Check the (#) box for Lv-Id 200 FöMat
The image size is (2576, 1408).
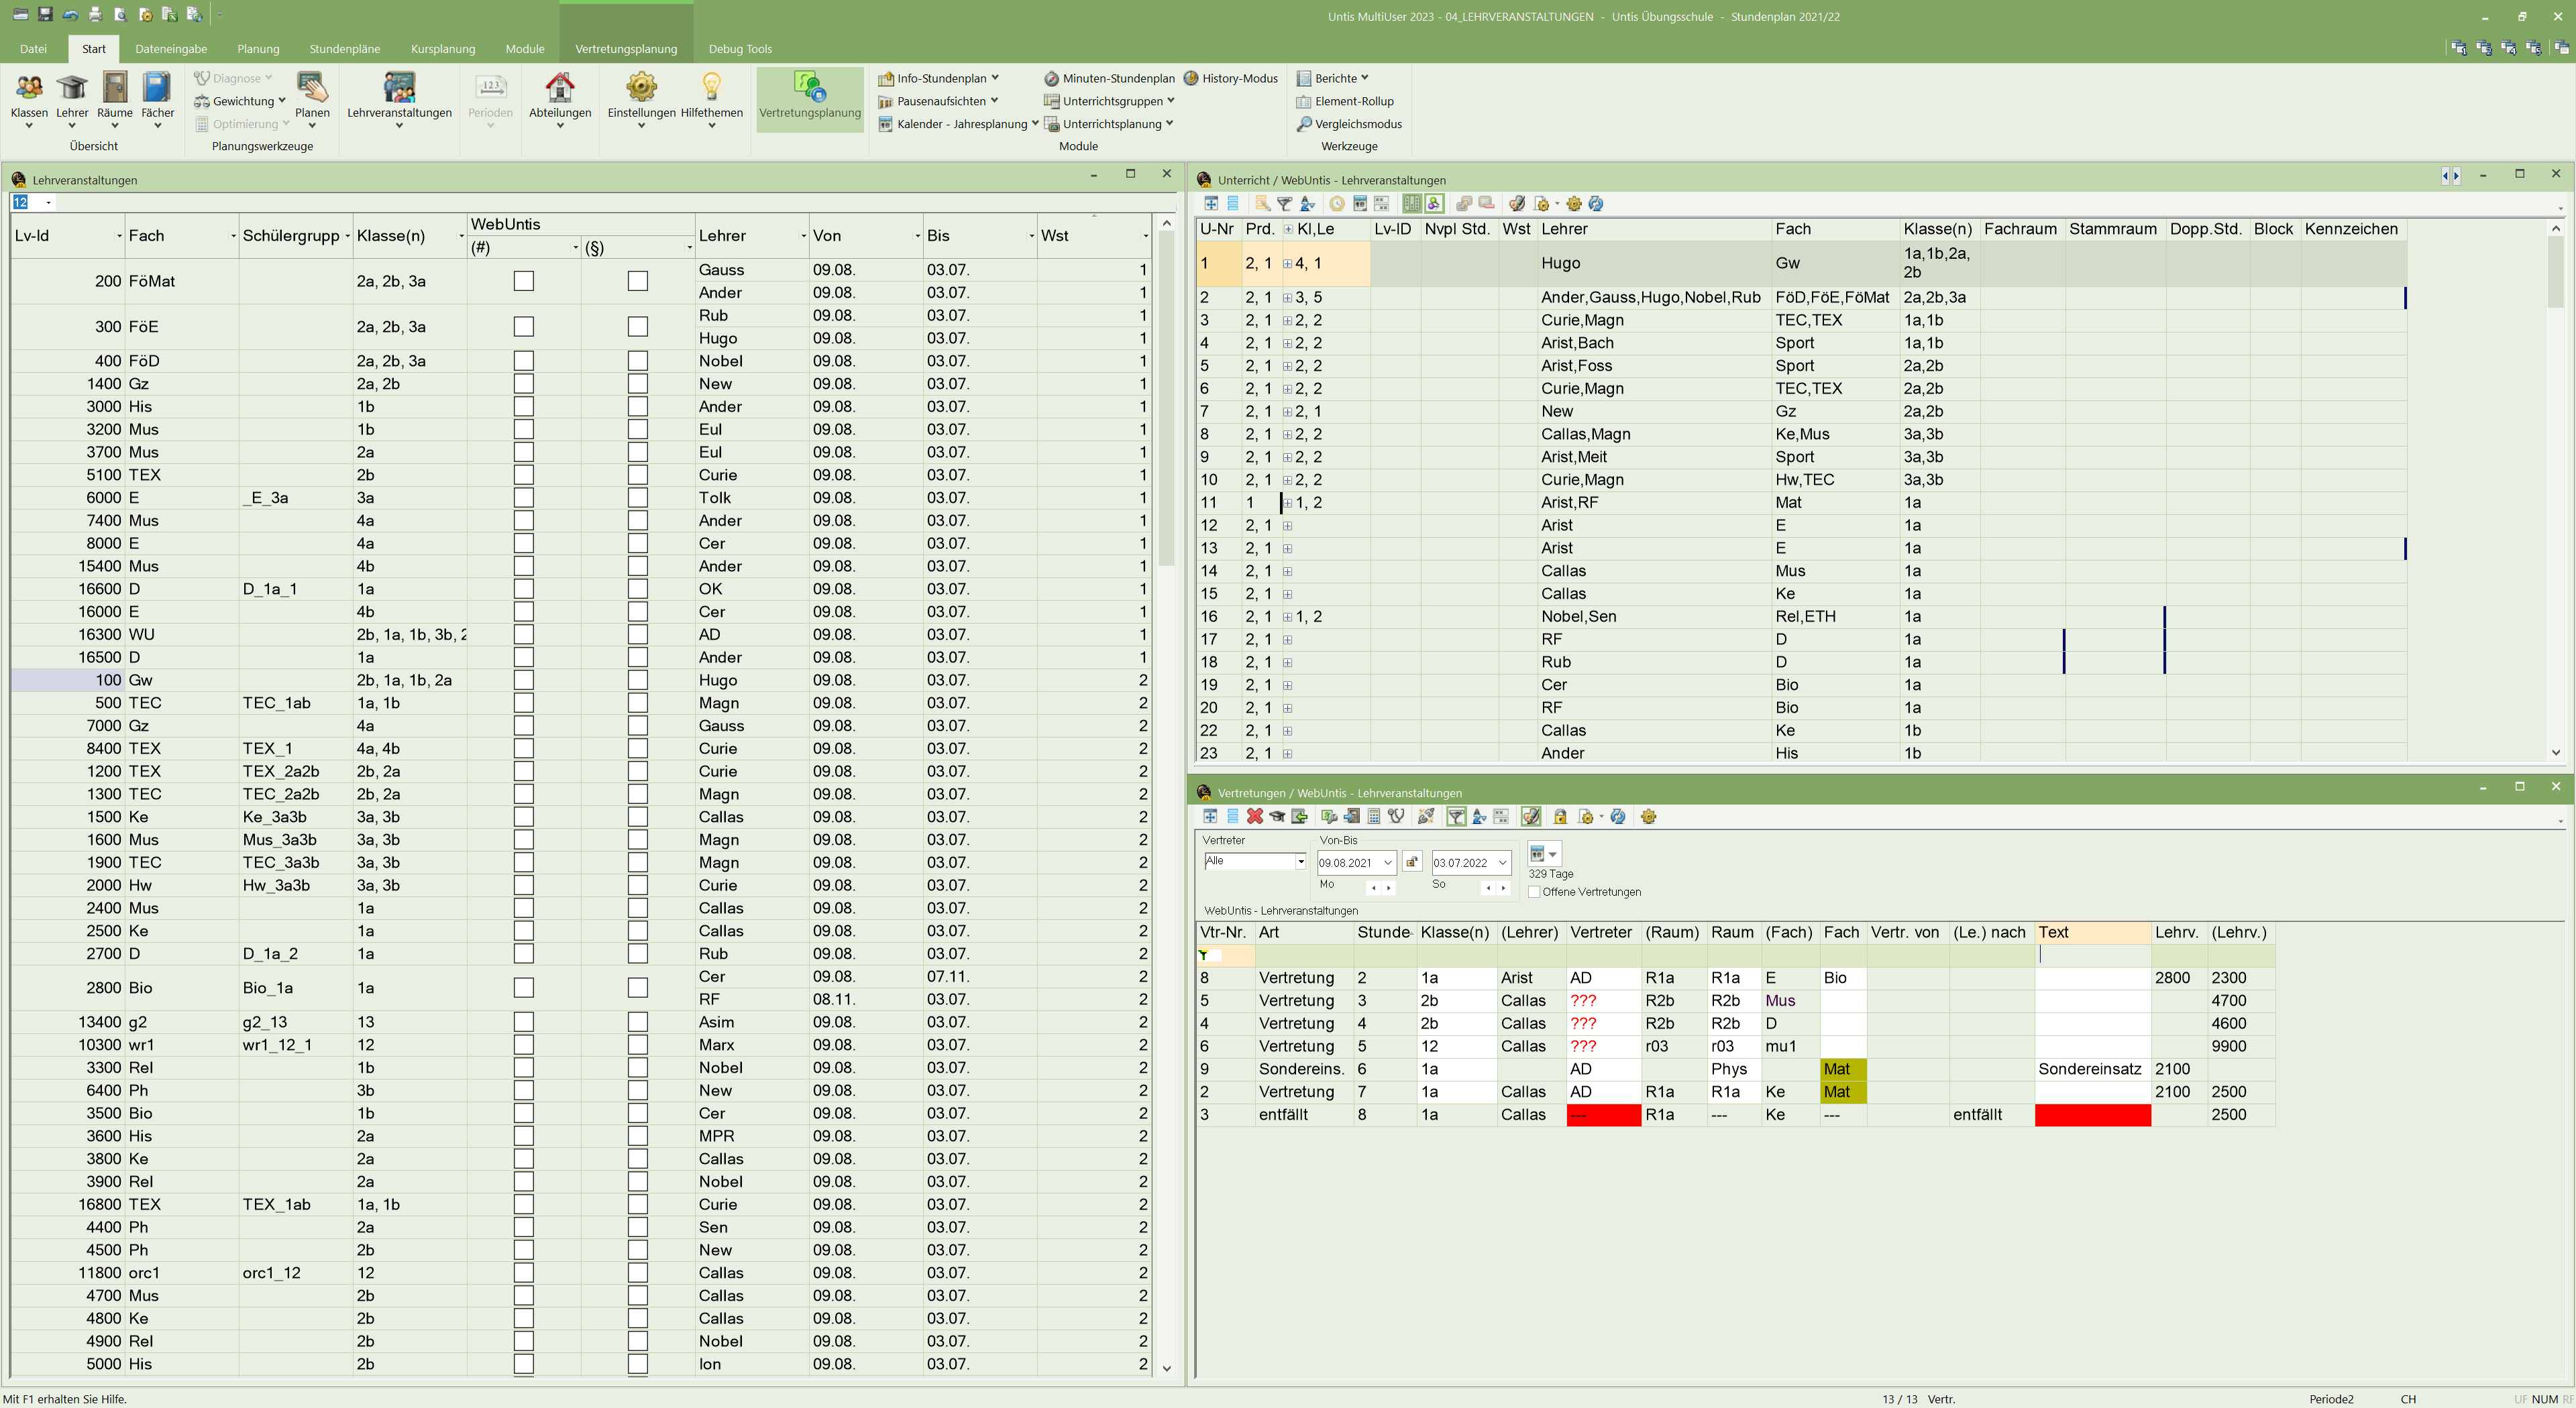tap(524, 281)
